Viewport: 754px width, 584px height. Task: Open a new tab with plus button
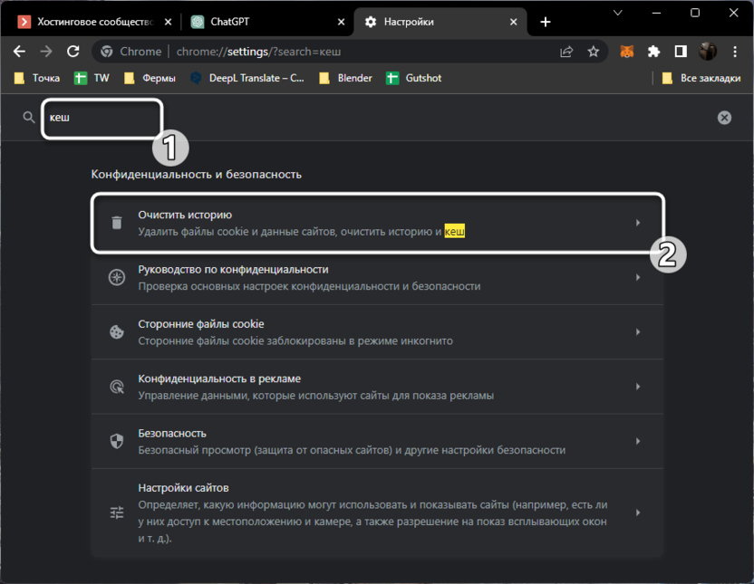pyautogui.click(x=546, y=22)
